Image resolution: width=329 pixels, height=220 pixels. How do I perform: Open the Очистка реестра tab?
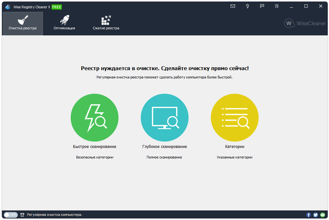pos(23,23)
